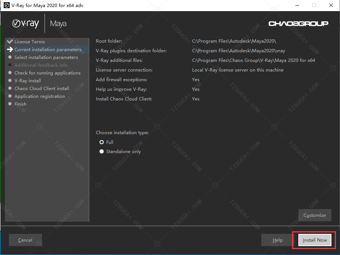Viewport: 340px width, 255px height.
Task: Select Additional feedback info step
Action: [41, 65]
